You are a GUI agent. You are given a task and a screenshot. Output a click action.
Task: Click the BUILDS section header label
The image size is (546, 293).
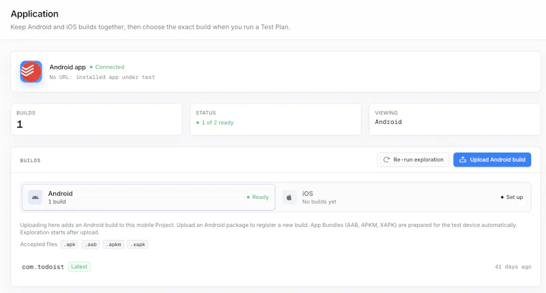pos(30,160)
